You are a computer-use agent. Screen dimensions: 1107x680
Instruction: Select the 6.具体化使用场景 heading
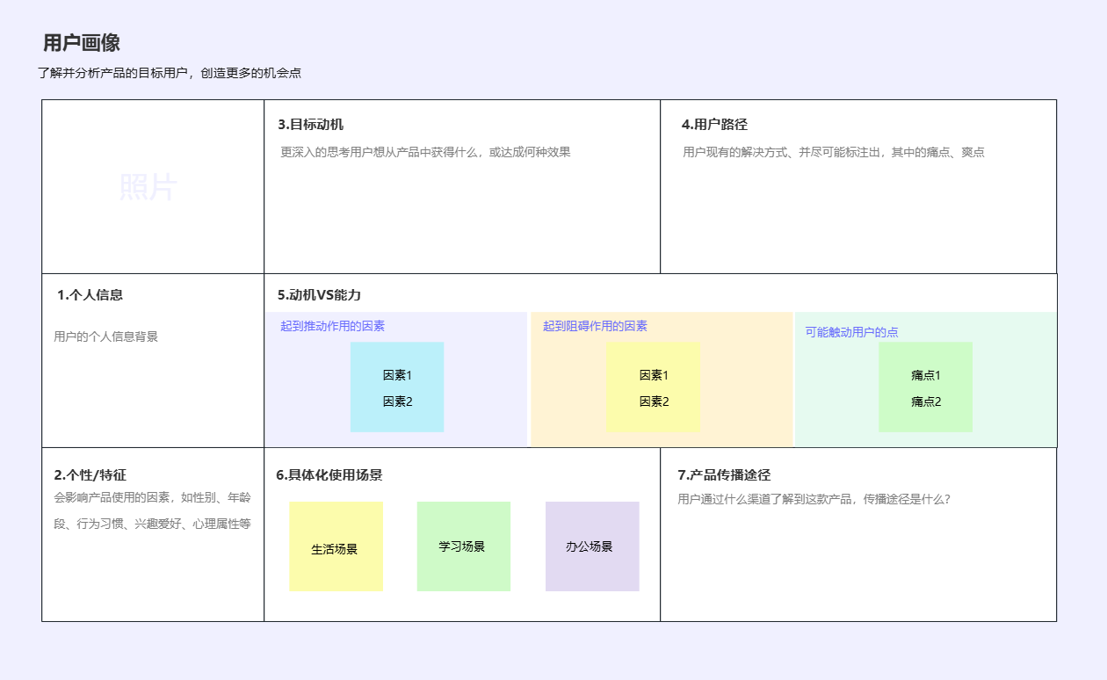point(329,475)
